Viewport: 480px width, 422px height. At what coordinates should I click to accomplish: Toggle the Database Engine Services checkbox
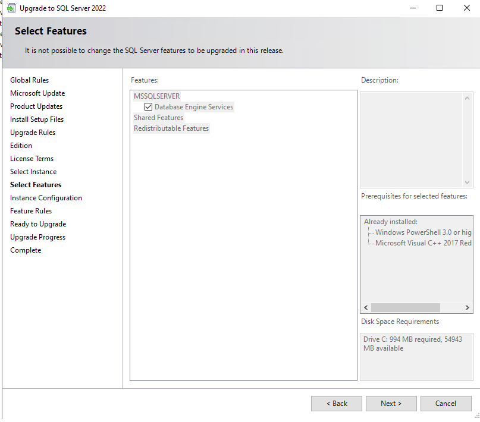[x=149, y=107]
